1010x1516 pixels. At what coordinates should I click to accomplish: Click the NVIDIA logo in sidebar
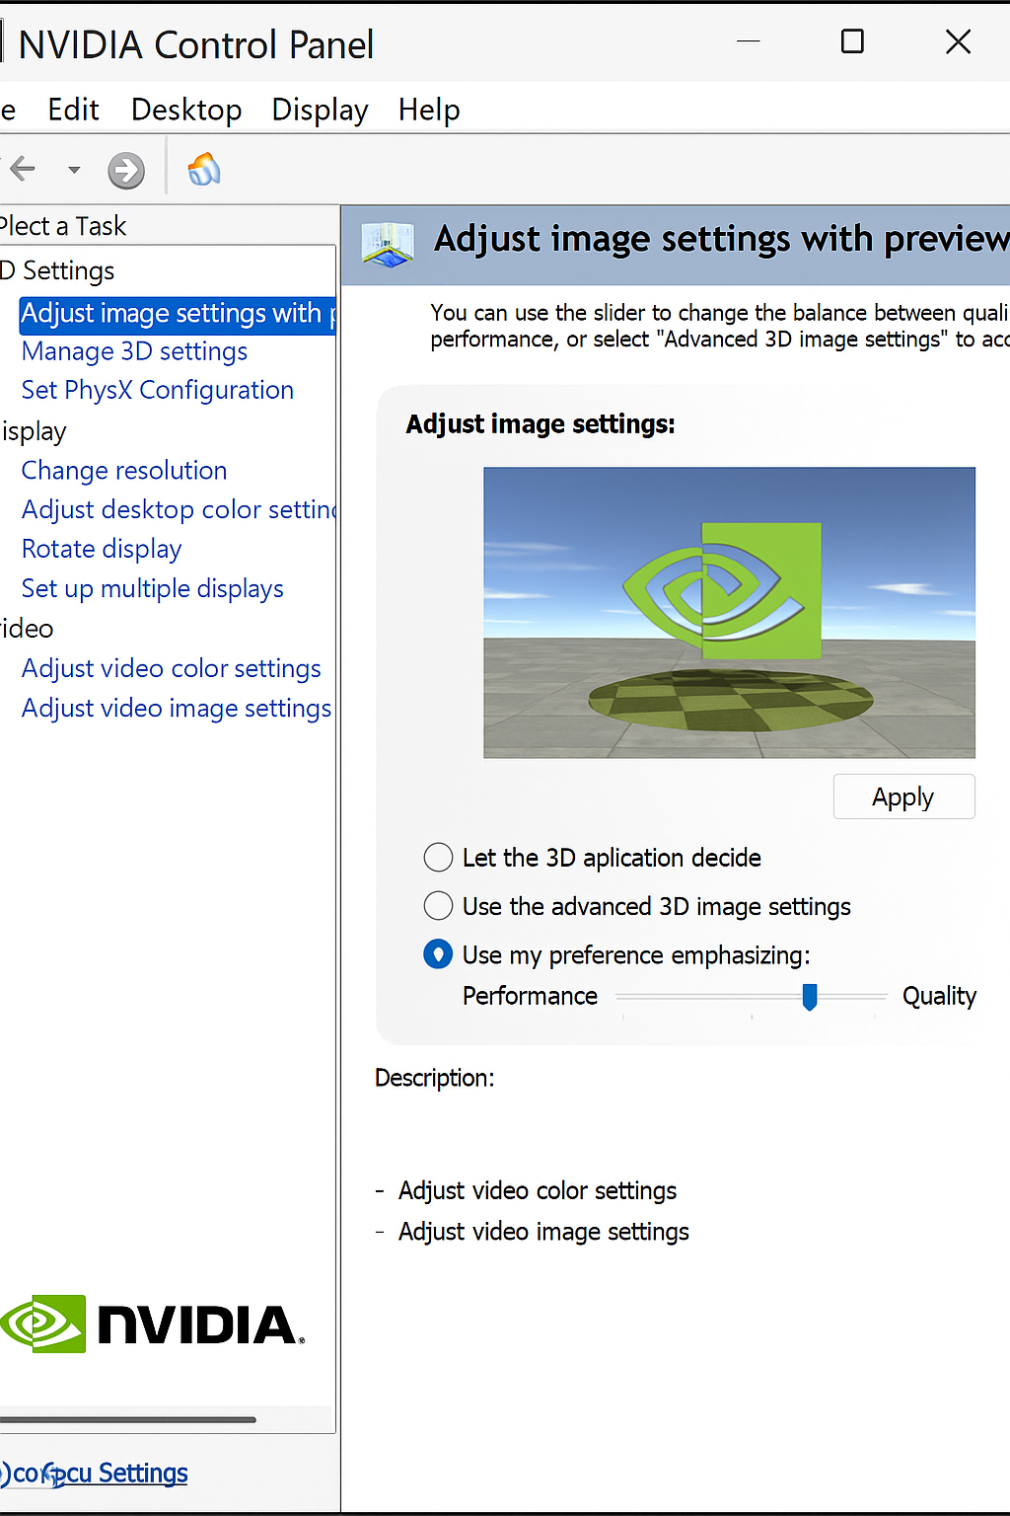tap(152, 1324)
